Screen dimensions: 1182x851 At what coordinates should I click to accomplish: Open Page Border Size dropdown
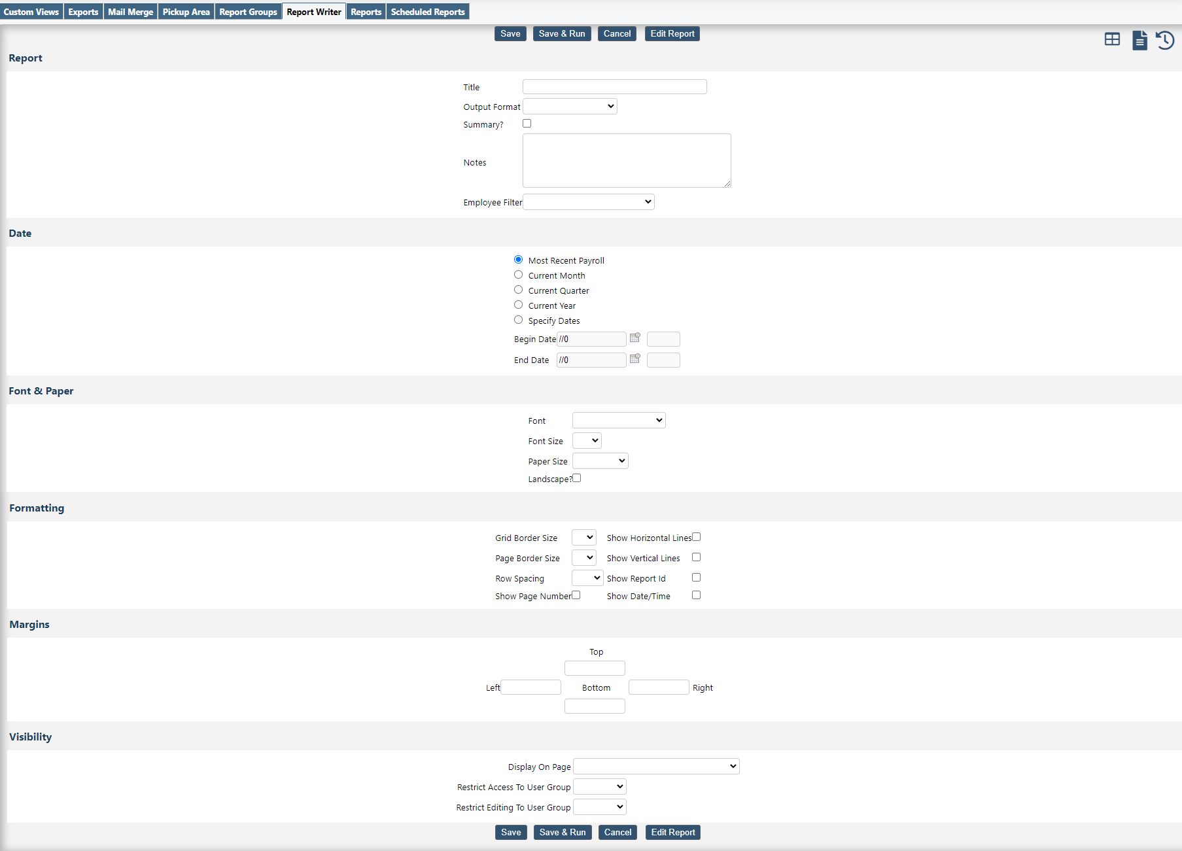tap(584, 558)
